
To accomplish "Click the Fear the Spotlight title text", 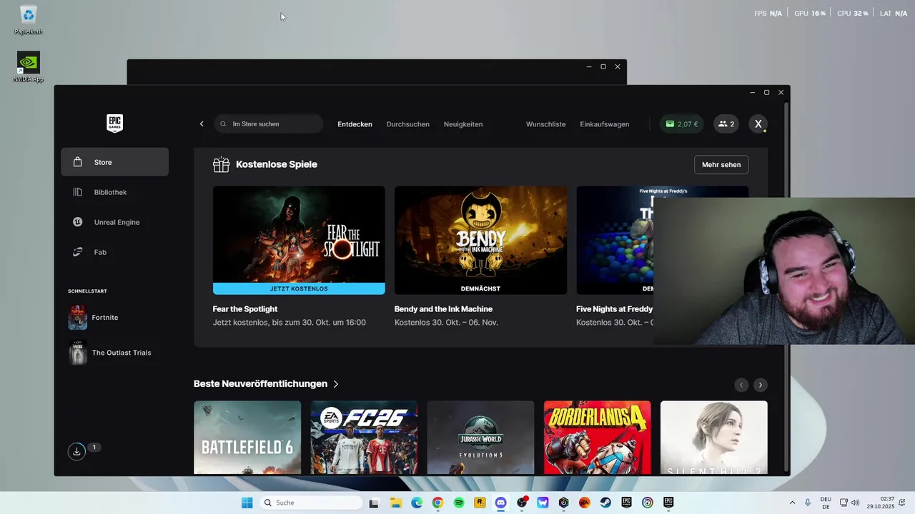I will pyautogui.click(x=245, y=309).
